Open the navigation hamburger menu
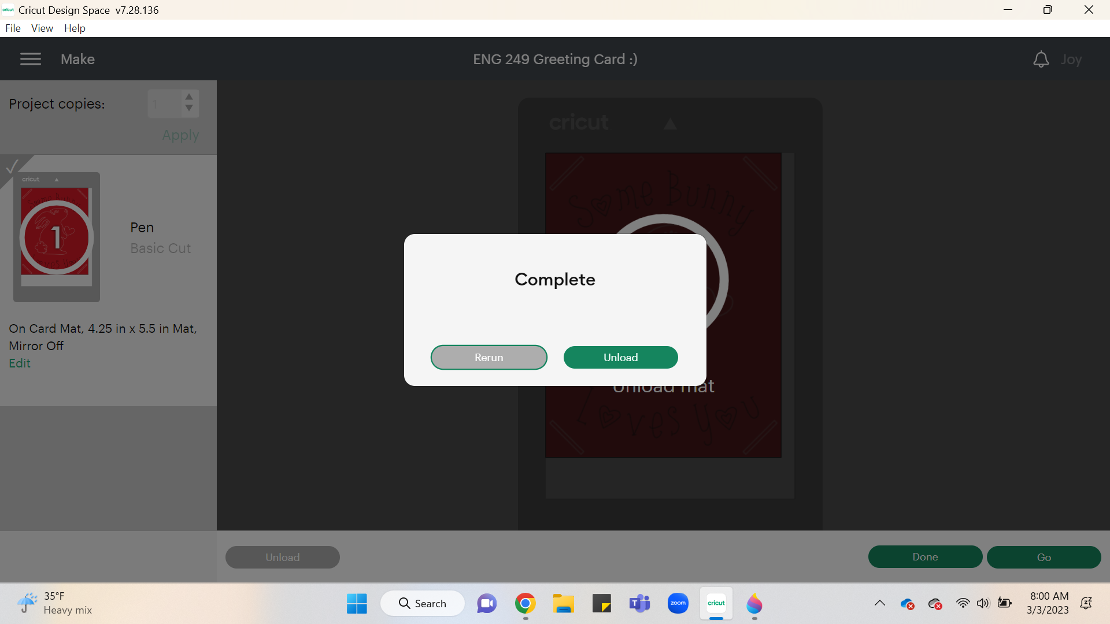The image size is (1110, 624). click(x=30, y=58)
